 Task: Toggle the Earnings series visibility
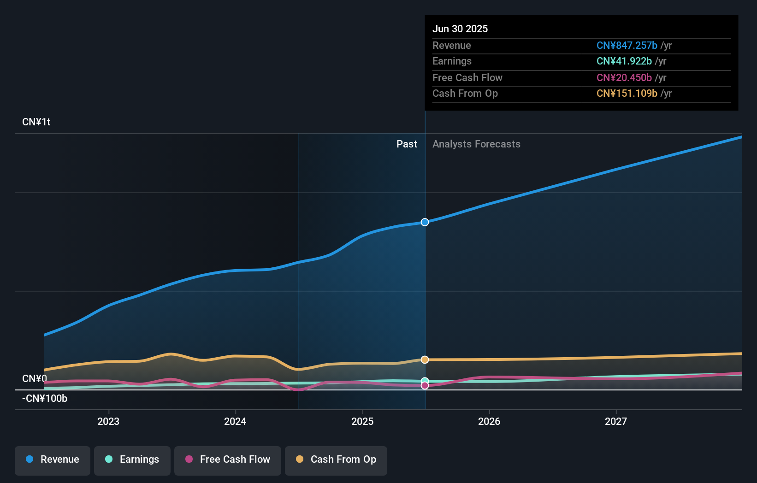coord(132,459)
